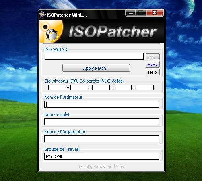Viewport: 202px width, 181px height.
Task: Open the Help button
Action: pos(153,72)
